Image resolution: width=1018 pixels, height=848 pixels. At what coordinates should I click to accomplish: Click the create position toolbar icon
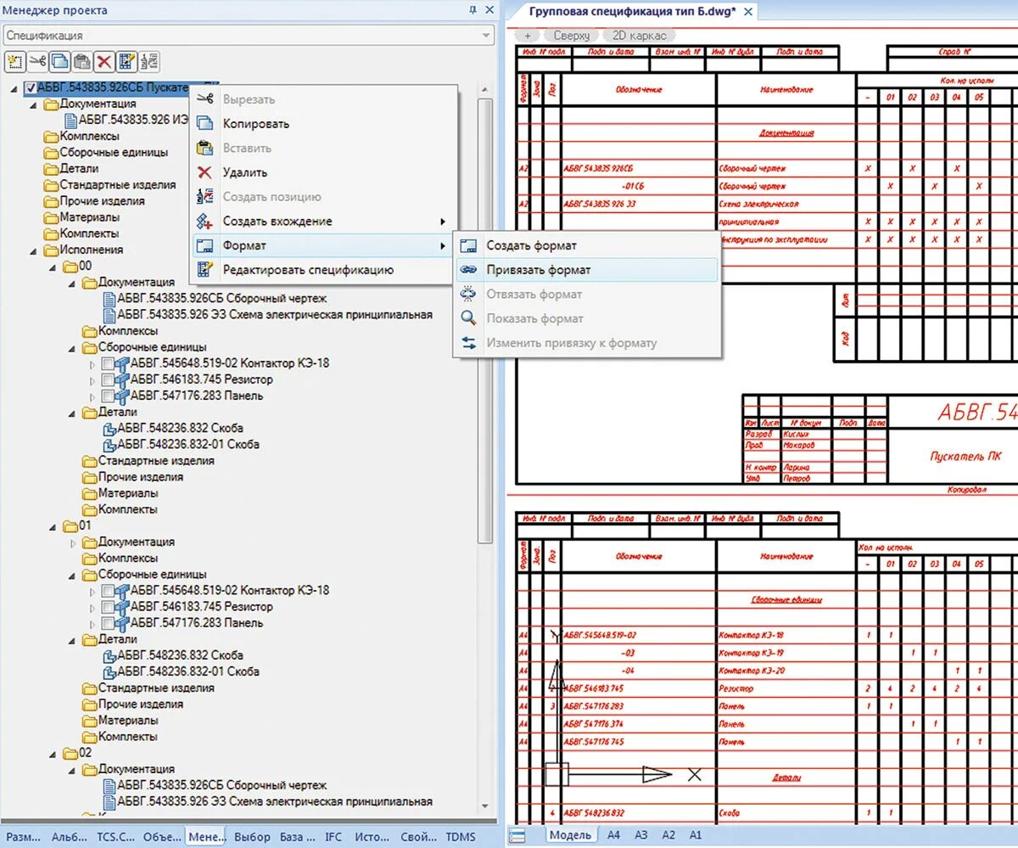[x=149, y=61]
